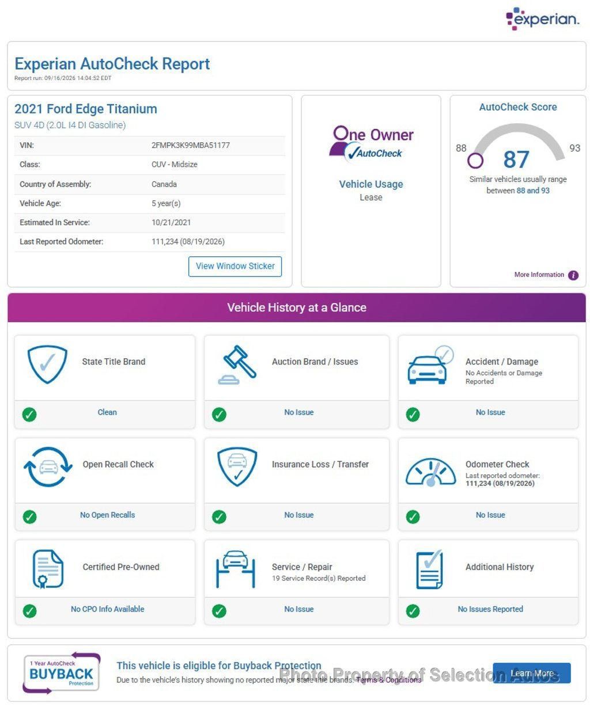590x706 pixels.
Task: Click the VIN value 2FMPK3K99MBA51177
Action: coord(191,145)
